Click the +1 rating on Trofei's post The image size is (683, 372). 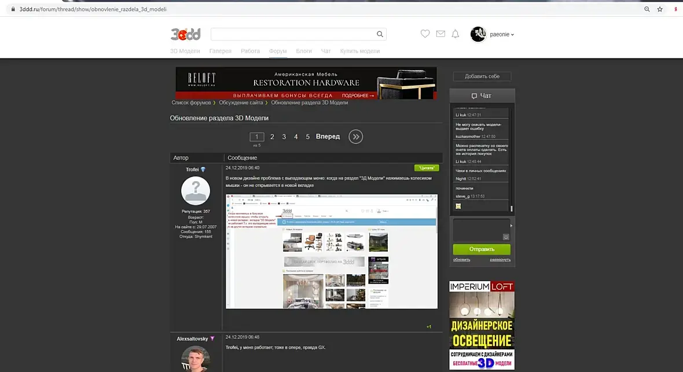(x=429, y=327)
